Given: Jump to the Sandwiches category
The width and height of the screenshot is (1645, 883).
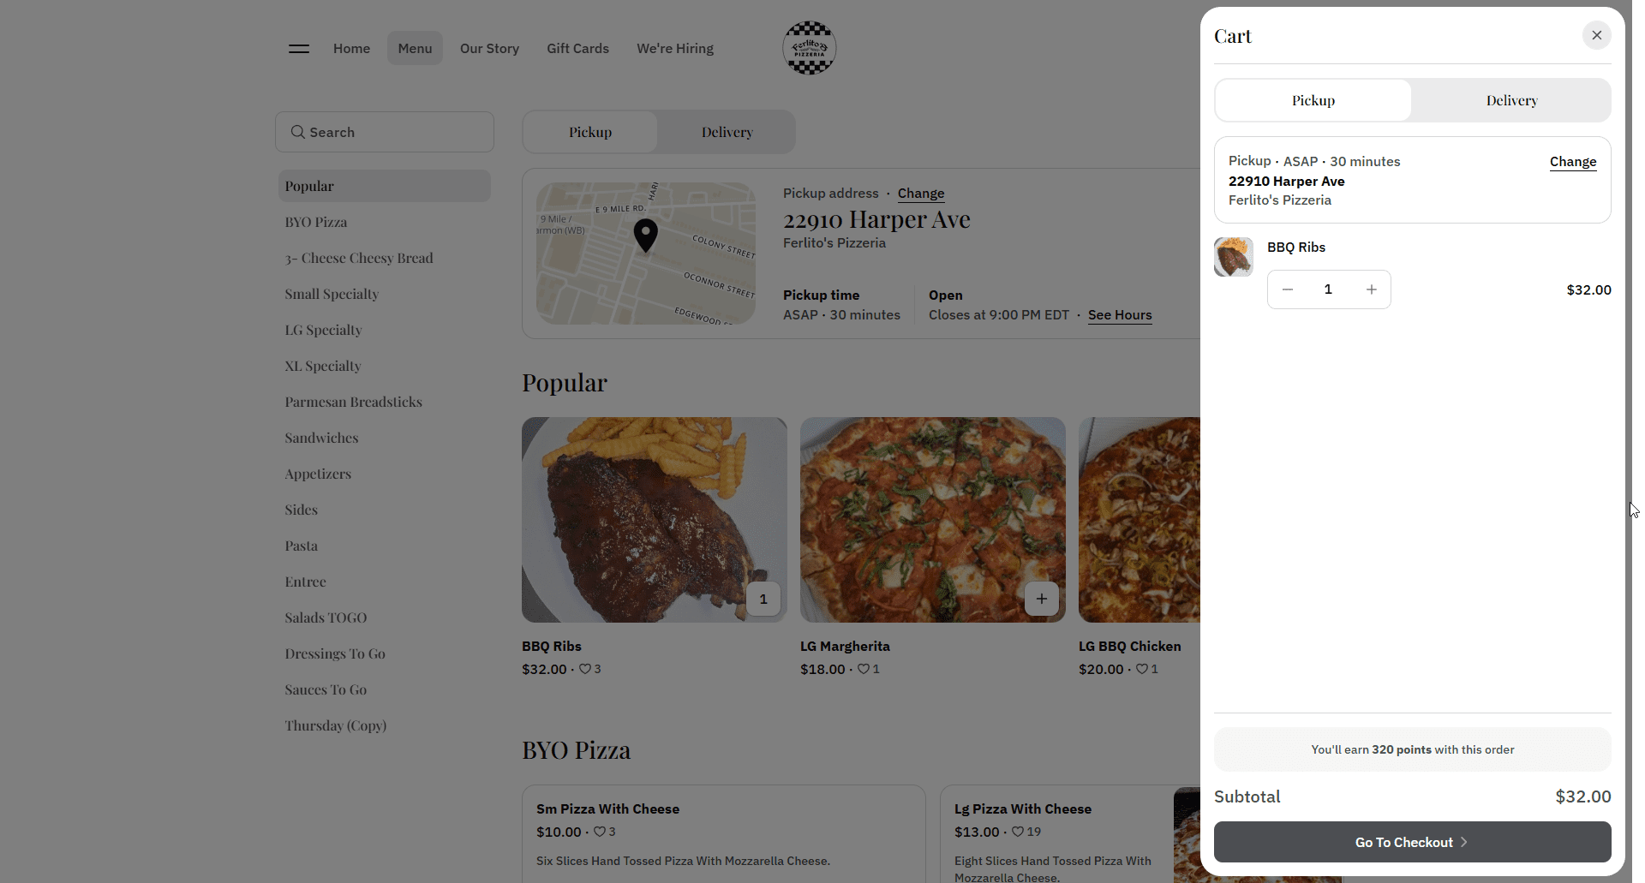Looking at the screenshot, I should click(321, 438).
